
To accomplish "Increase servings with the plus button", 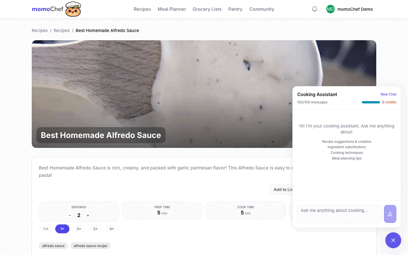I will (x=88, y=215).
